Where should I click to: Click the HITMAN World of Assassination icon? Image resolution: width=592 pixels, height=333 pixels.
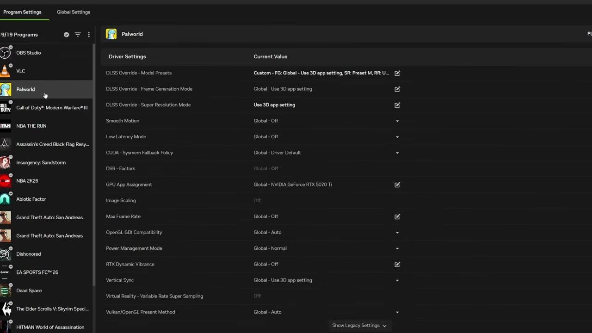click(5, 327)
